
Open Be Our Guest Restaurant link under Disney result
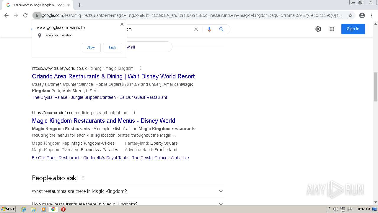[143, 97]
